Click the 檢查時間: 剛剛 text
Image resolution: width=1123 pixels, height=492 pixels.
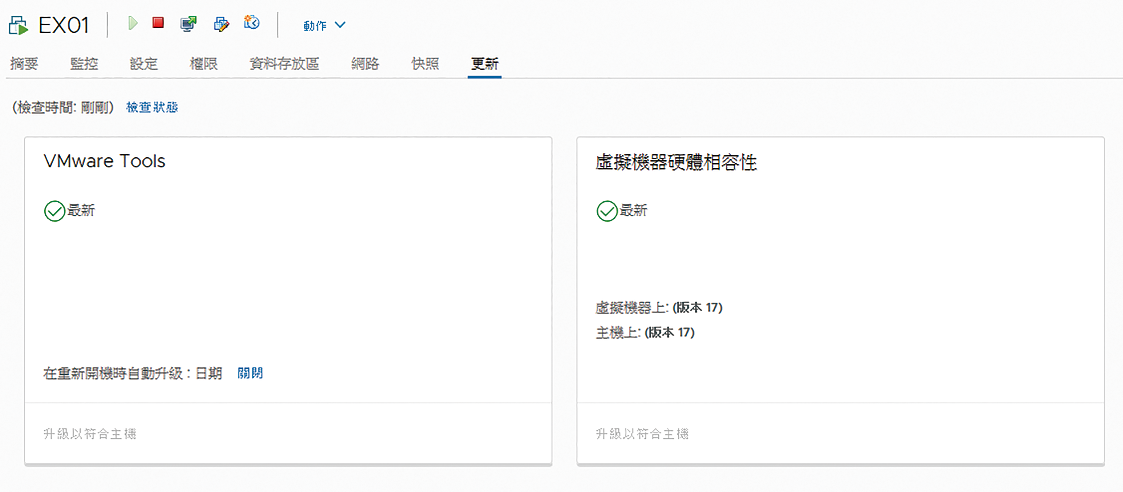click(63, 107)
